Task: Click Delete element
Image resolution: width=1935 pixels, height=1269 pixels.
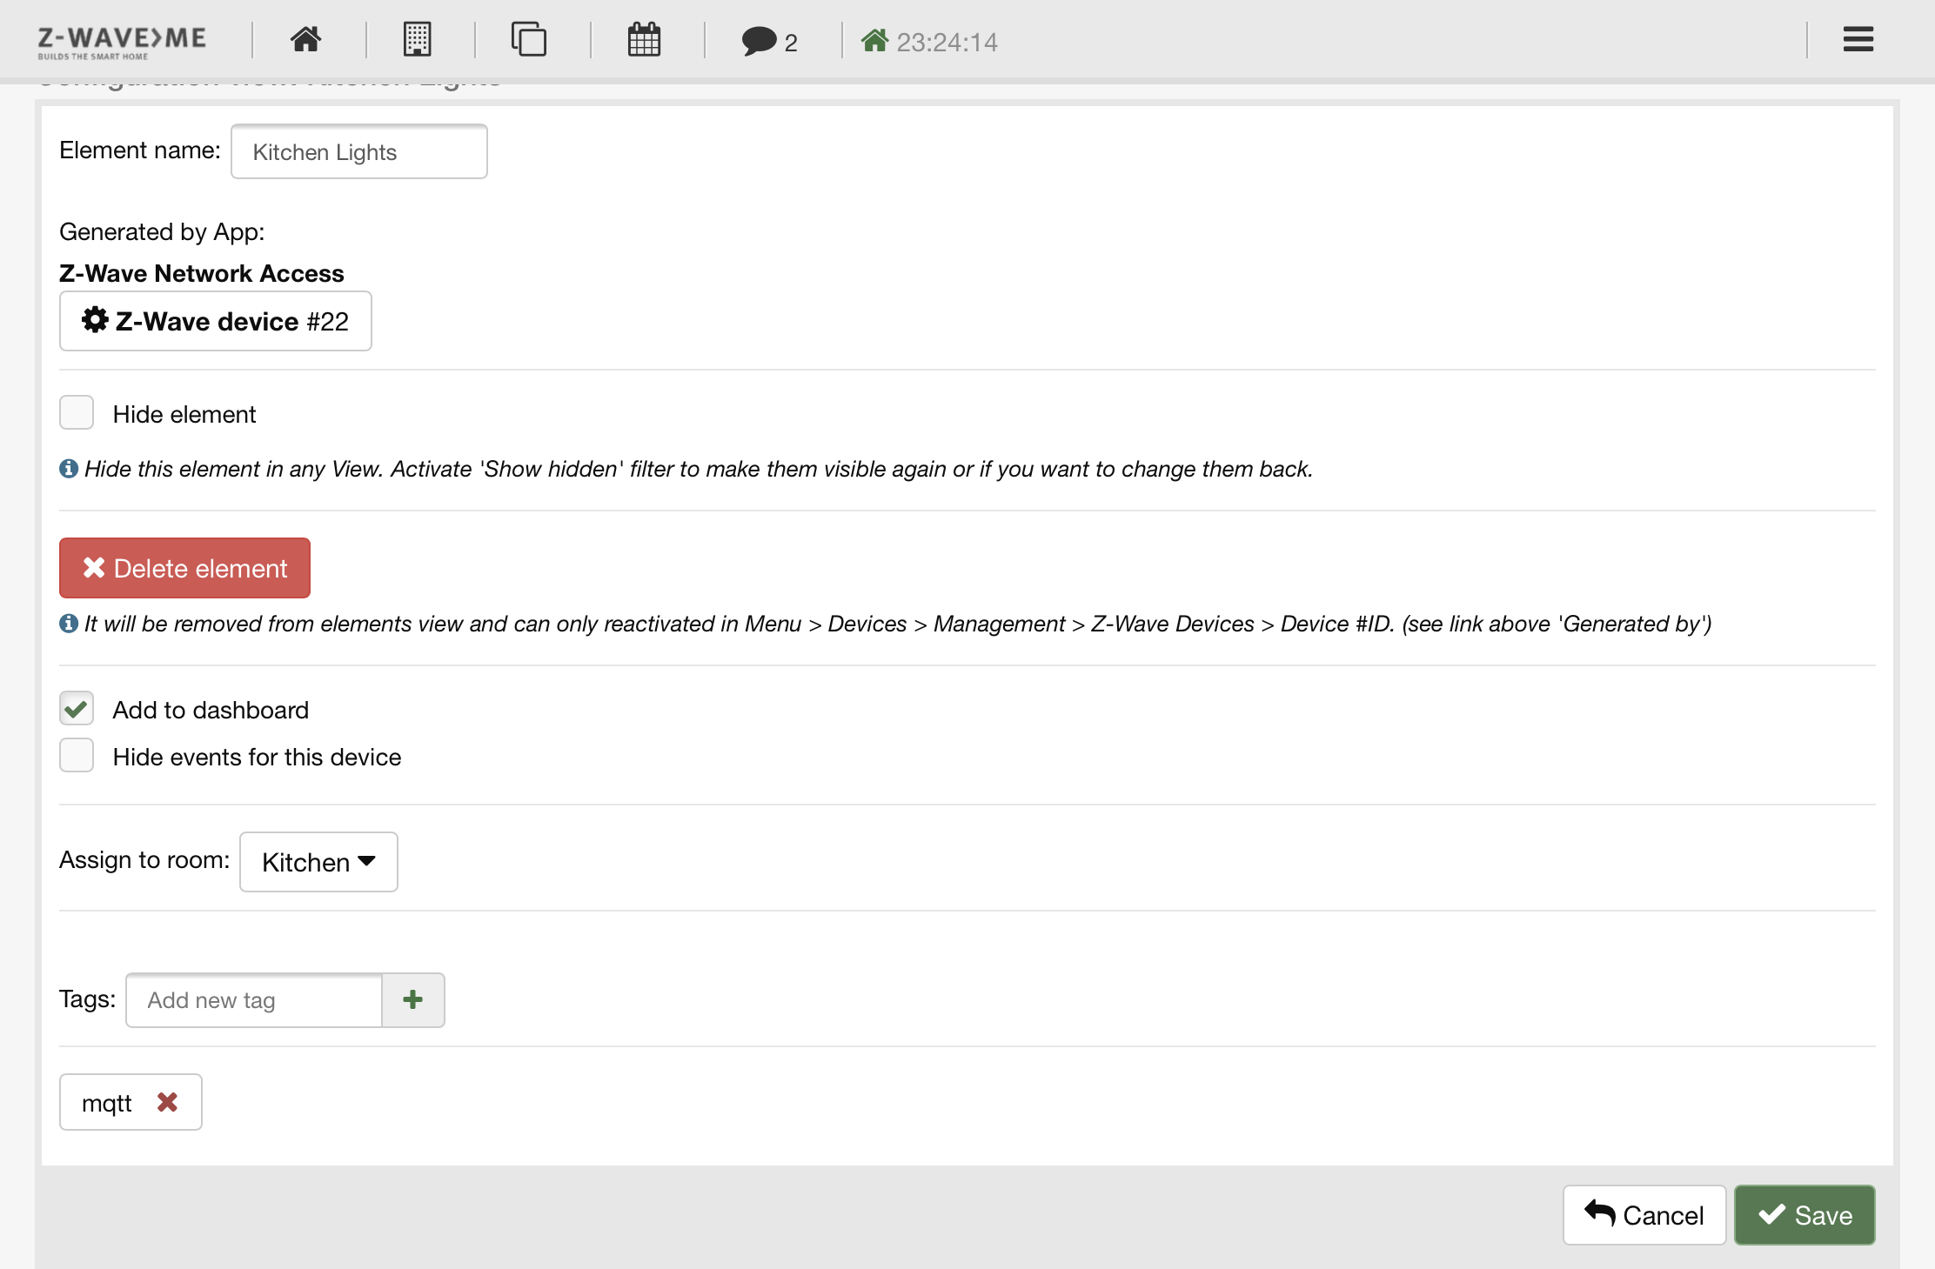Action: click(184, 568)
